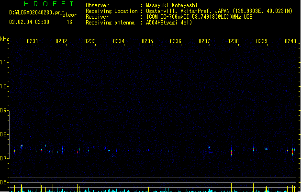Select the ICOM IC-706mkII receiver text

199,17
